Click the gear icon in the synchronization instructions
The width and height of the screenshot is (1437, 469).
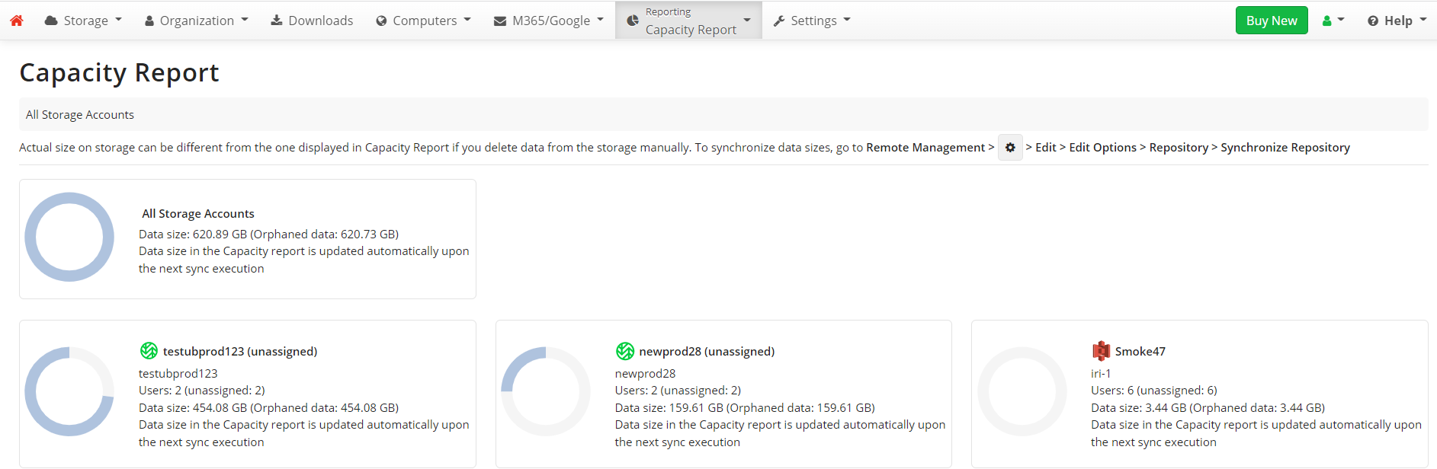coord(1010,148)
